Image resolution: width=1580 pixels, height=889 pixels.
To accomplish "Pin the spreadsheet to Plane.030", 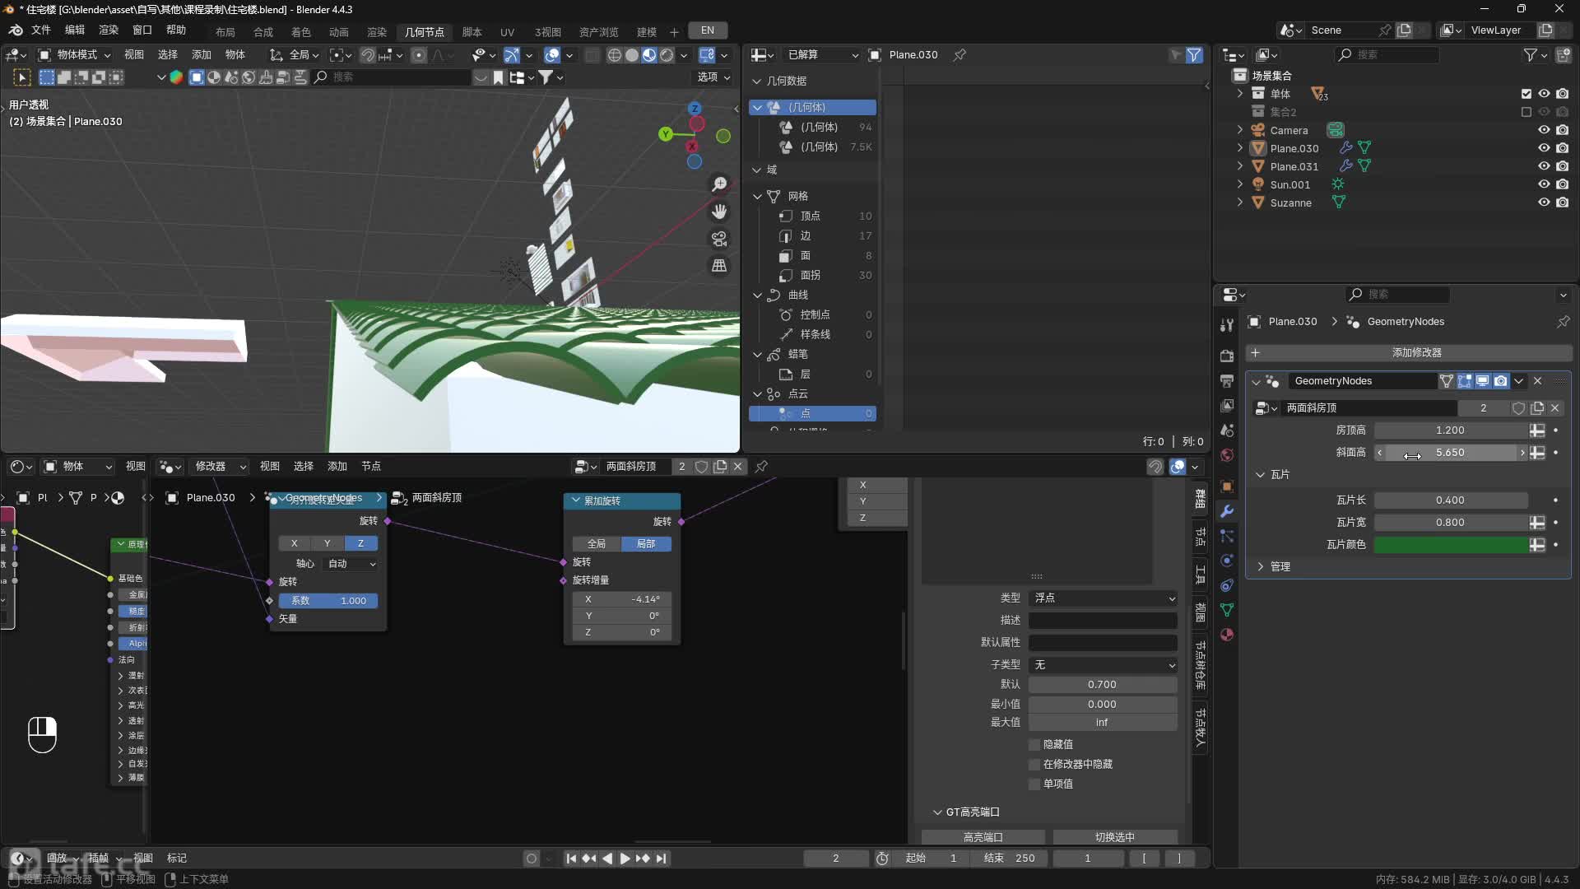I will 960,55.
